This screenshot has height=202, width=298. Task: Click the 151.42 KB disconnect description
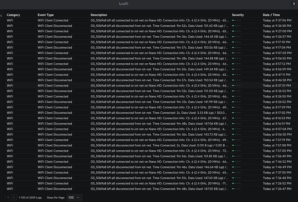point(159,26)
